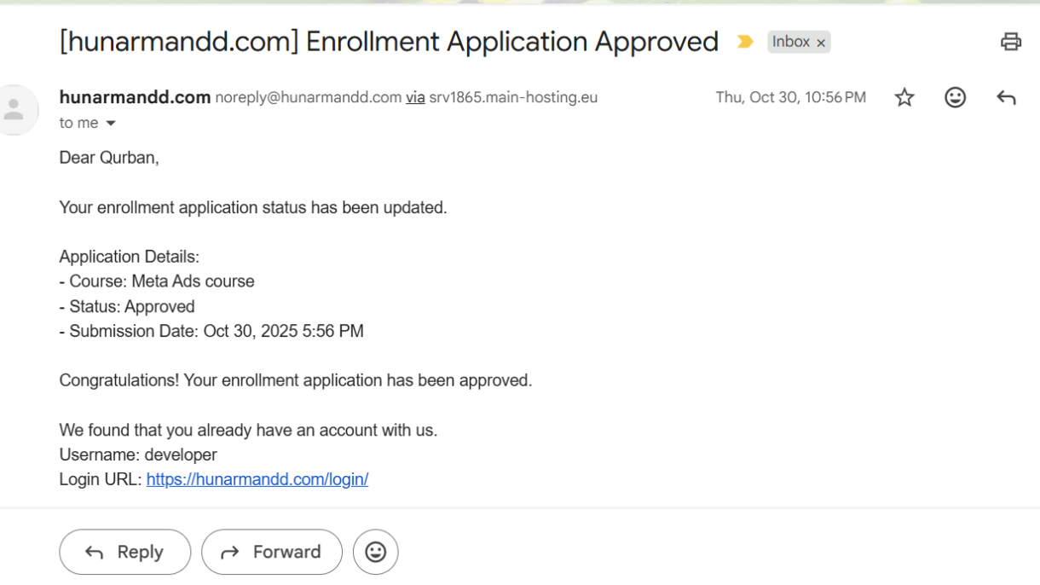This screenshot has height=585, width=1040.
Task: Click the underlined "via" link
Action: 415,97
